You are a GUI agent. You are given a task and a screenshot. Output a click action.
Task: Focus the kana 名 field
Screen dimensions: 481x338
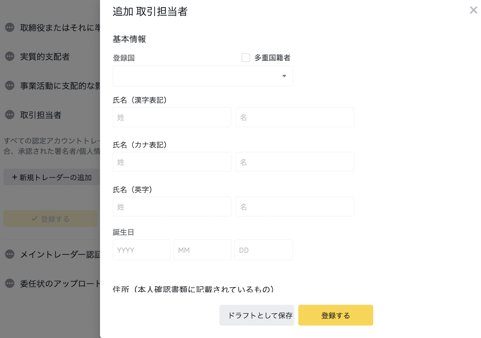295,162
